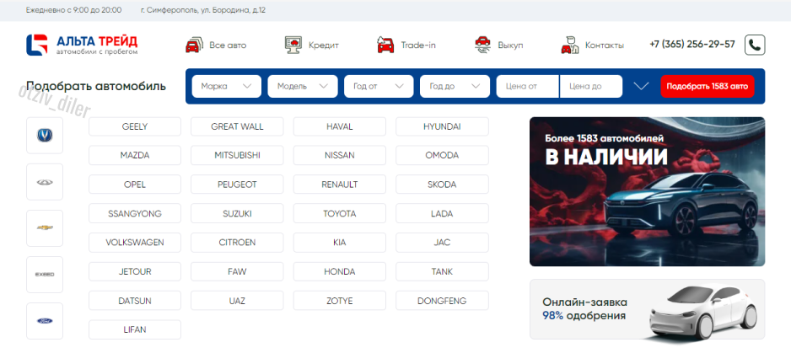Select the GEELY brand button
The width and height of the screenshot is (791, 353).
point(135,126)
